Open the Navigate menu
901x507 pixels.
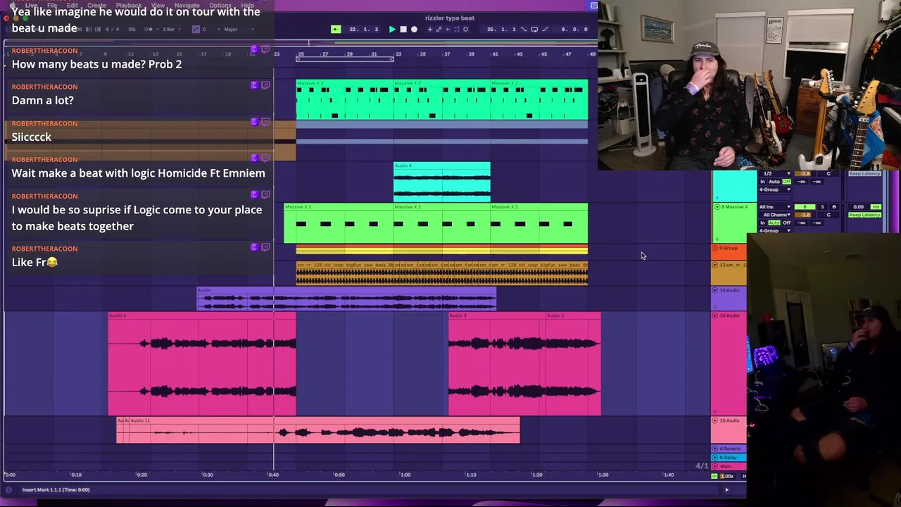coord(187,5)
